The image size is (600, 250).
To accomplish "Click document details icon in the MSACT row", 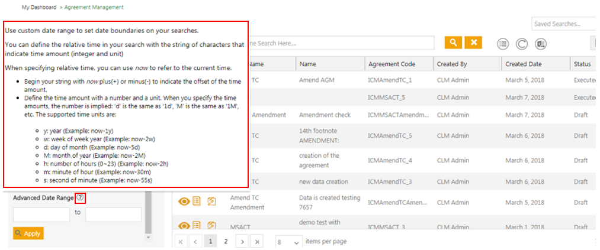I will 197,226.
